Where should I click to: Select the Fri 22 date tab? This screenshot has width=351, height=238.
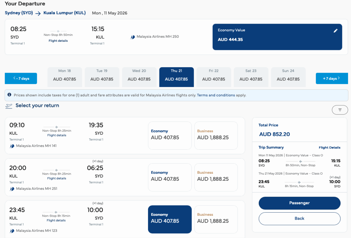point(214,77)
